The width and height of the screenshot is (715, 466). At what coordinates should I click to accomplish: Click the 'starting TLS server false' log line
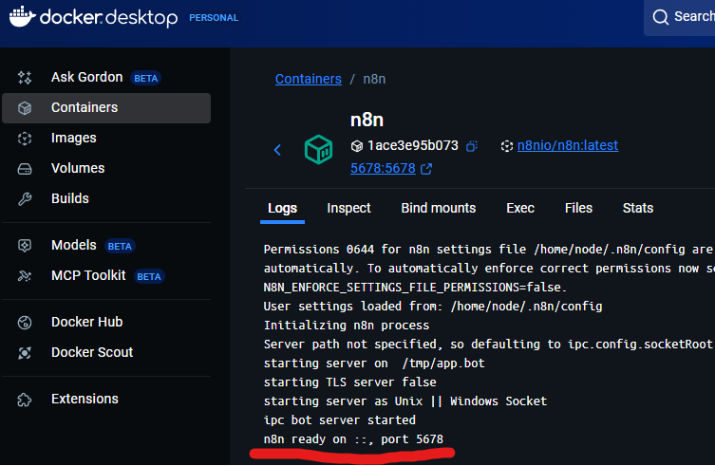coord(349,382)
